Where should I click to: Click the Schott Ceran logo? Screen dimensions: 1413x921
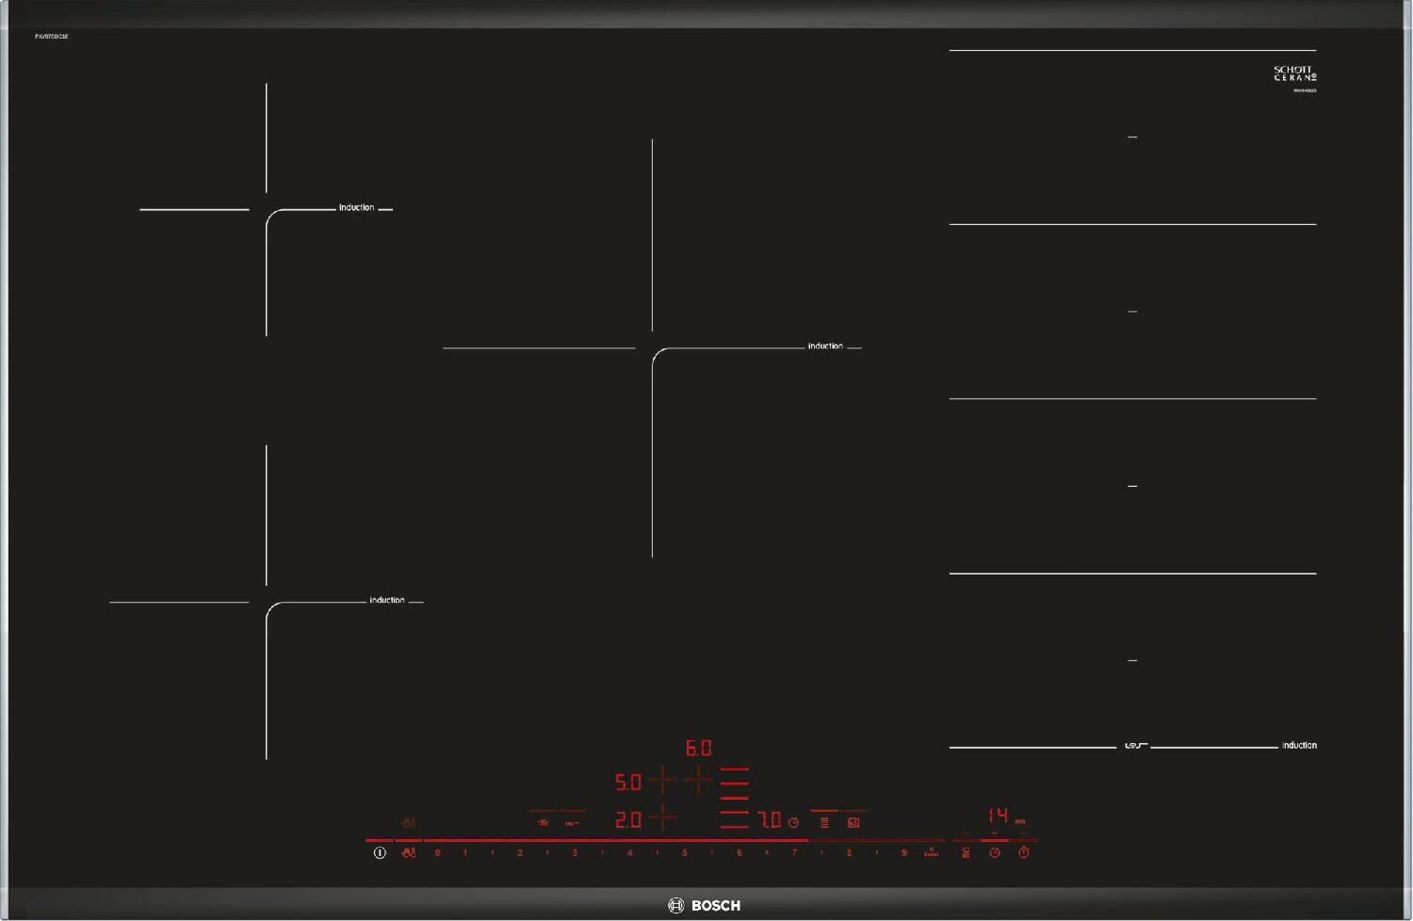[x=1294, y=73]
